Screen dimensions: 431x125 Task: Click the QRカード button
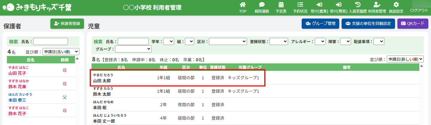coord(413,24)
